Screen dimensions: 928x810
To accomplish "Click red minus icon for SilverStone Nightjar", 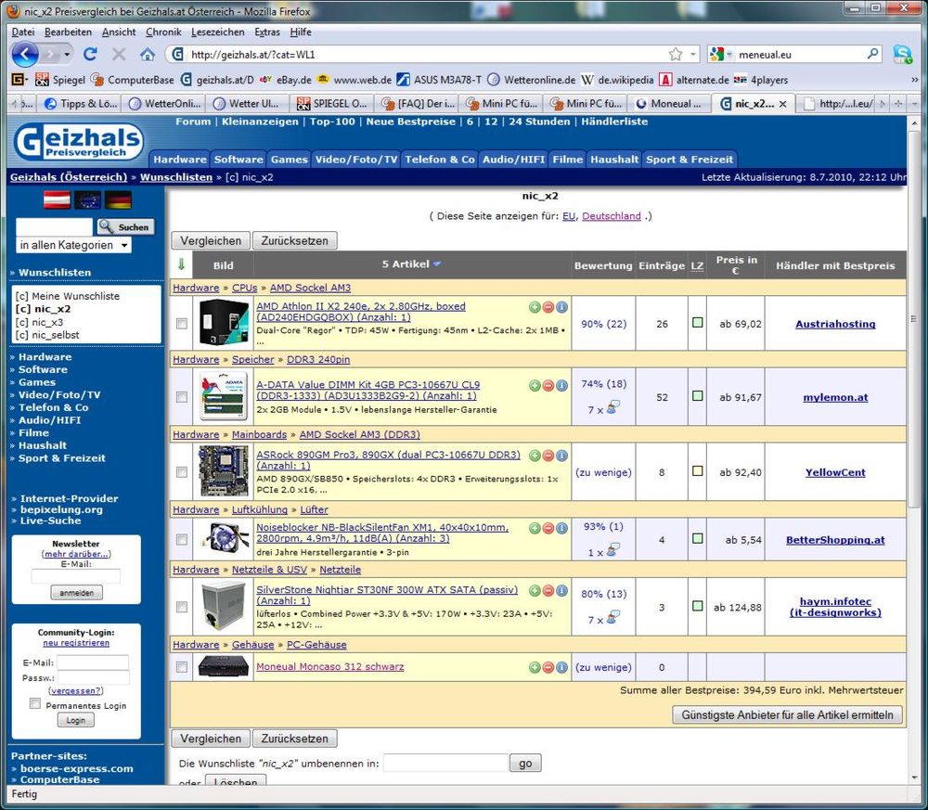I will (548, 590).
